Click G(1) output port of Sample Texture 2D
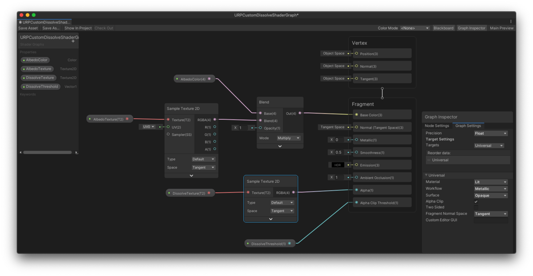Viewport: 533px width, 276px height. pyautogui.click(x=215, y=134)
